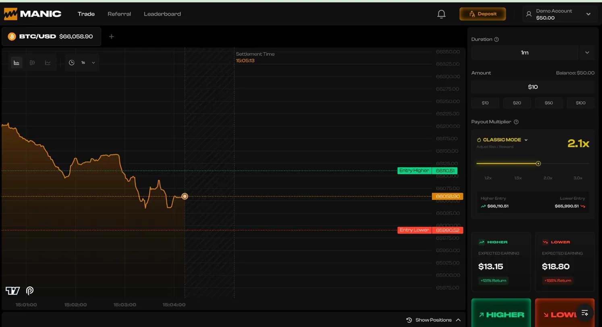The width and height of the screenshot is (602, 327).
Task: Click the green Higher Entry trend icon
Action: 484,206
